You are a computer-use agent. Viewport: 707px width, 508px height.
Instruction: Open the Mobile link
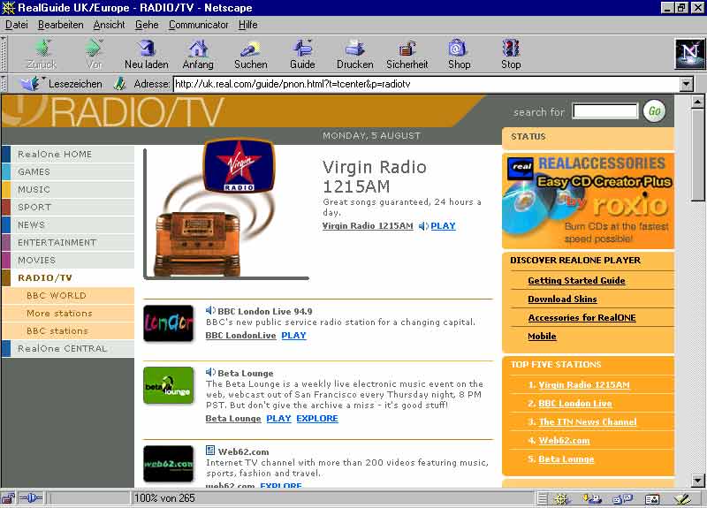coord(542,337)
